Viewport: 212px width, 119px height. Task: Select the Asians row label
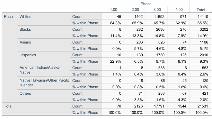coord(25,42)
